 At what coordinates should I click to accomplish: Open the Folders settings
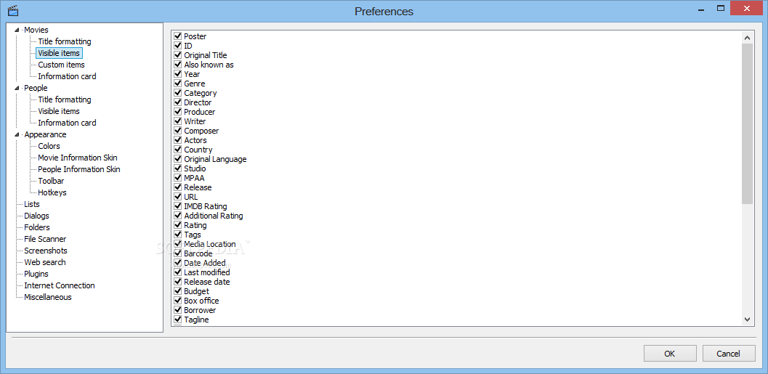point(37,227)
